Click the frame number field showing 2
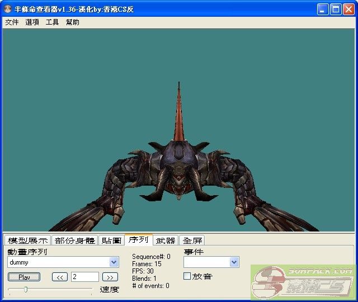The width and height of the screenshot is (358, 302). [x=84, y=277]
